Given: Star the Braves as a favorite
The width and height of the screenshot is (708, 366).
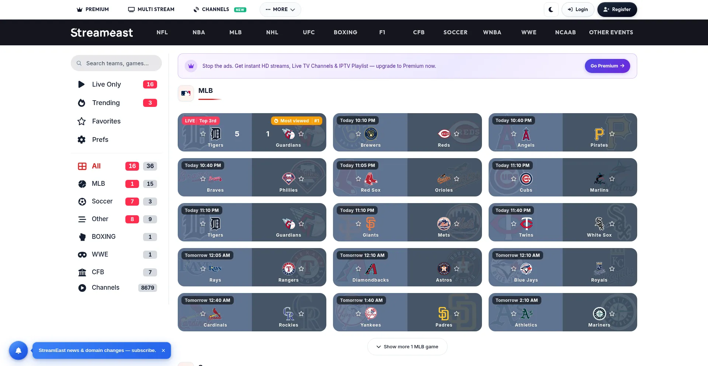Looking at the screenshot, I should [203, 179].
